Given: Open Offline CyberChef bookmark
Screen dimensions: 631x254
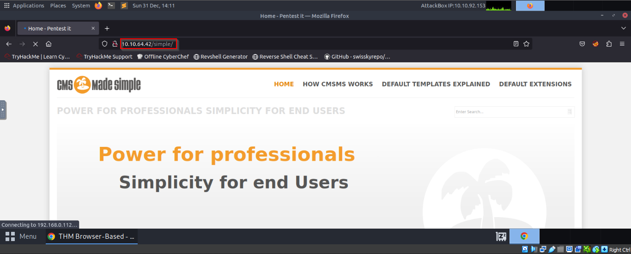Looking at the screenshot, I should [x=163, y=57].
